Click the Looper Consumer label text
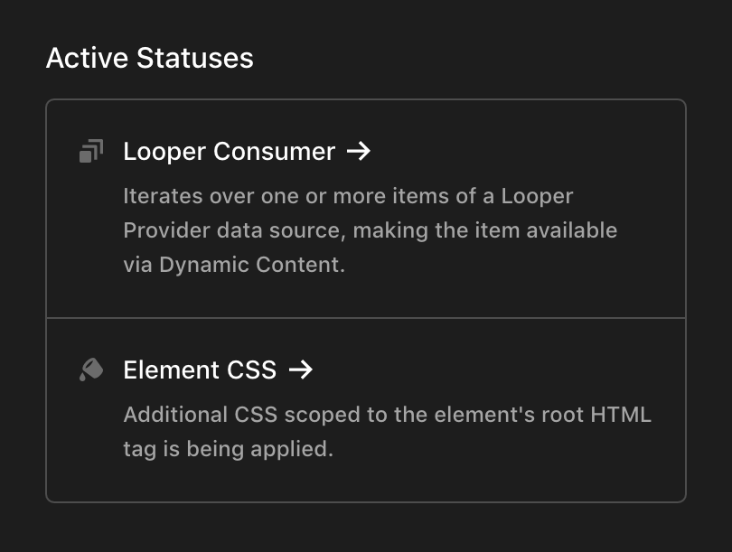This screenshot has width=732, height=552. [x=229, y=152]
